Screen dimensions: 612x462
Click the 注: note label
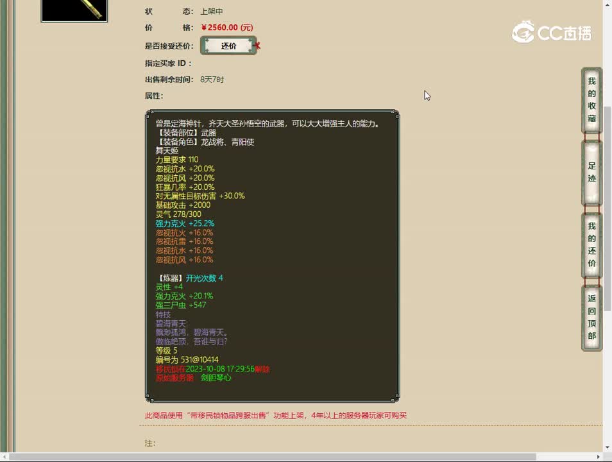click(150, 443)
